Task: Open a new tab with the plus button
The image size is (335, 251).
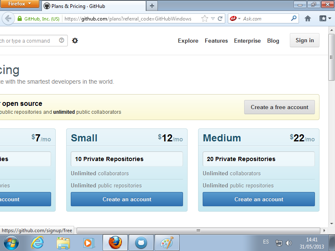Action: click(152, 6)
